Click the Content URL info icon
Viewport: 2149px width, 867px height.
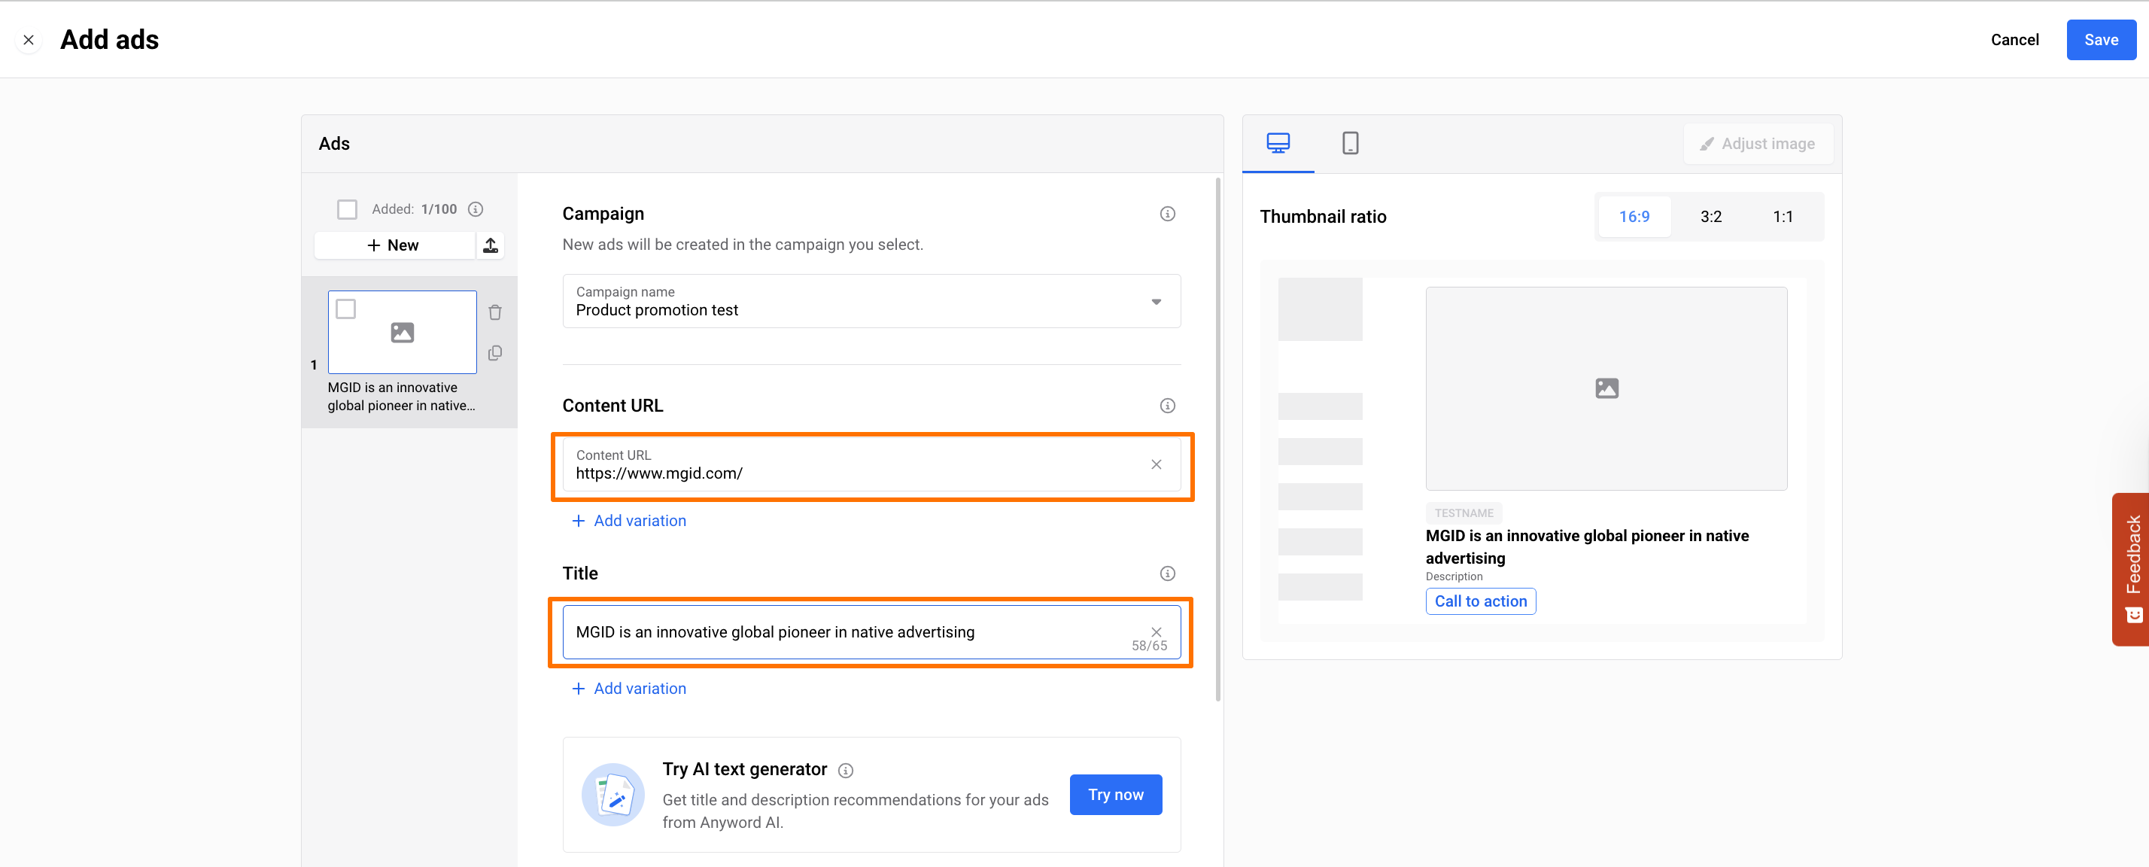pos(1167,406)
